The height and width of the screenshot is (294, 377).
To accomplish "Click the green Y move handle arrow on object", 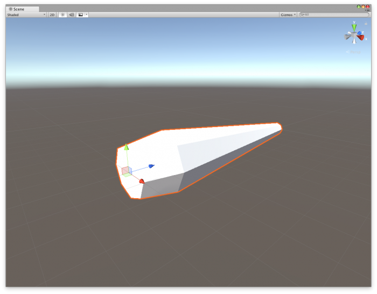I will pos(127,147).
